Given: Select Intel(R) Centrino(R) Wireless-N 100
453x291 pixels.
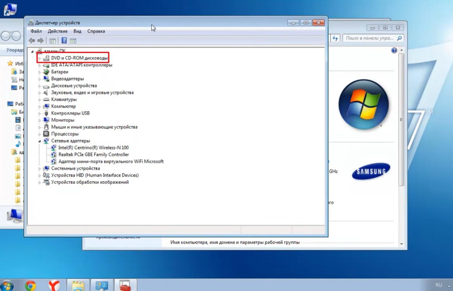Looking at the screenshot, I should 93,148.
